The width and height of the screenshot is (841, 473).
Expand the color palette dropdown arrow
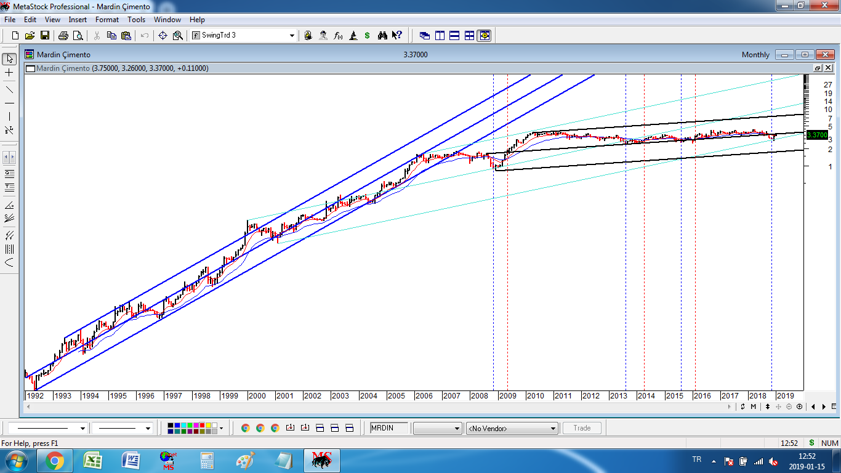(221, 428)
